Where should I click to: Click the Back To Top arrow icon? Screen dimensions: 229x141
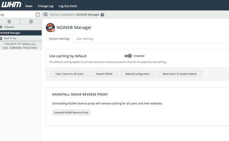point(1,38)
